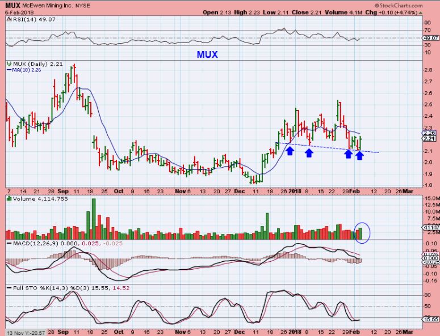440x336 pixels.
Task: Click the MACD(12,26,9) indicator label
Action: click(x=36, y=243)
